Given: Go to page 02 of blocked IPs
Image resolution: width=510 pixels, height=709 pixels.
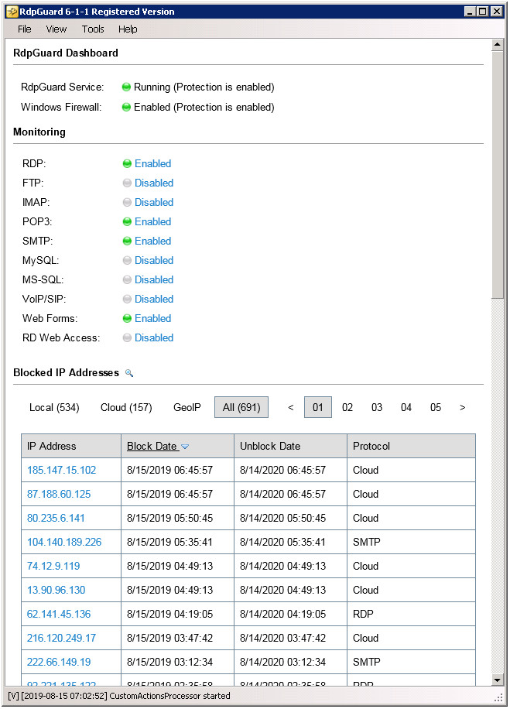Looking at the screenshot, I should (x=347, y=408).
